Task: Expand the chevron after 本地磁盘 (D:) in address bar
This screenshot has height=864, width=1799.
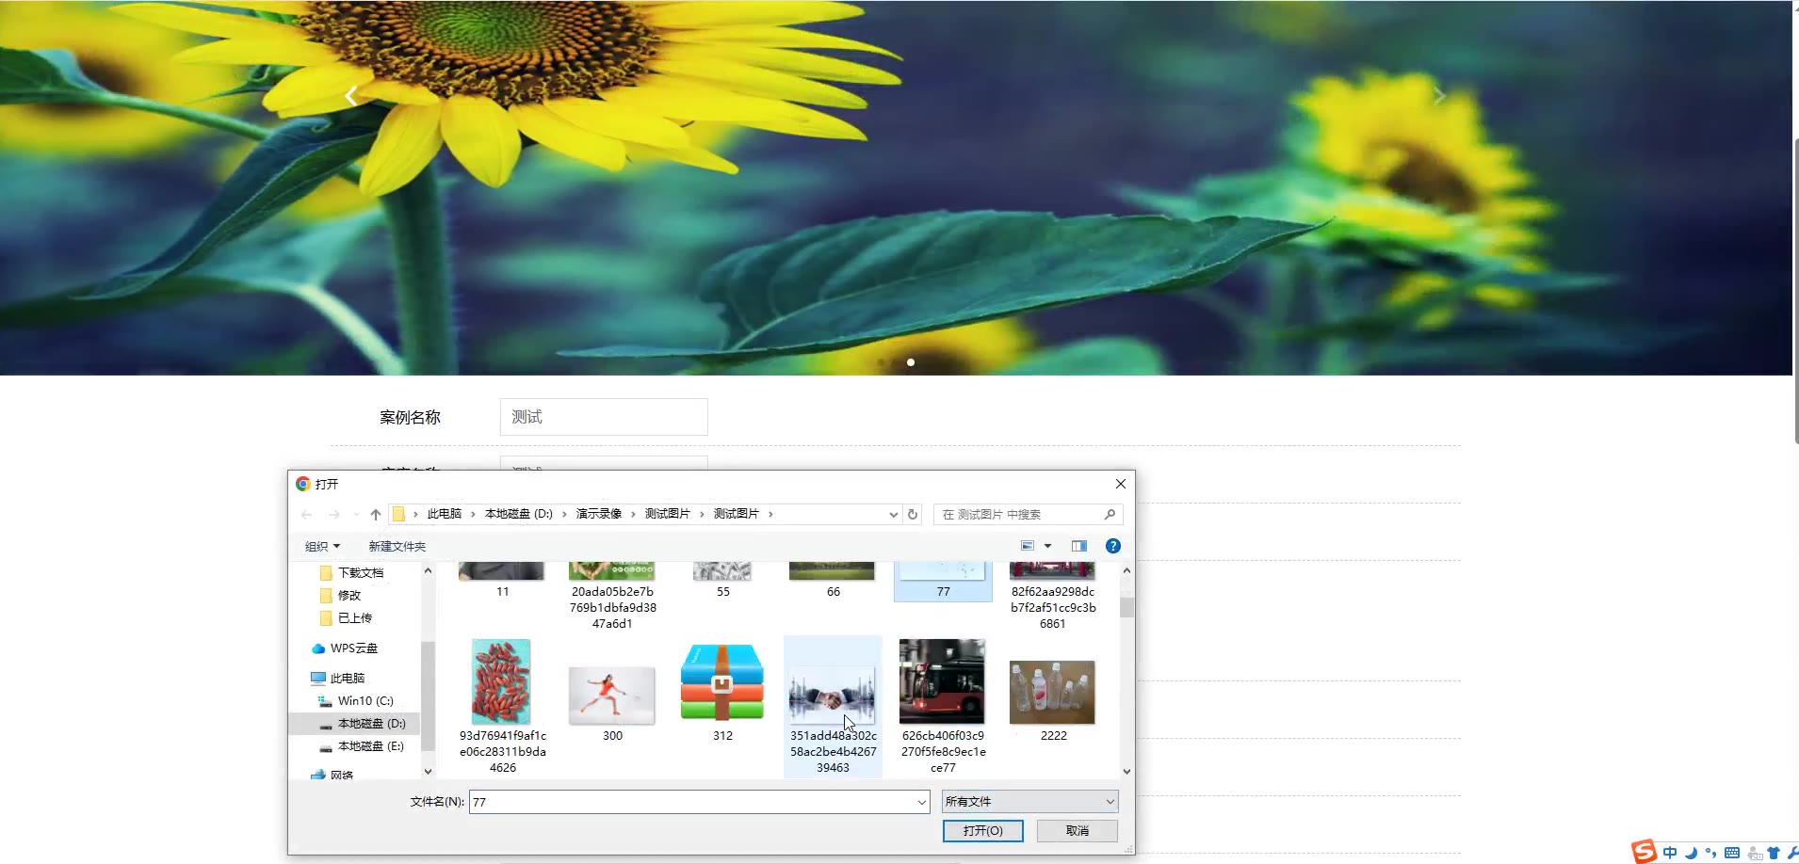Action: (564, 514)
